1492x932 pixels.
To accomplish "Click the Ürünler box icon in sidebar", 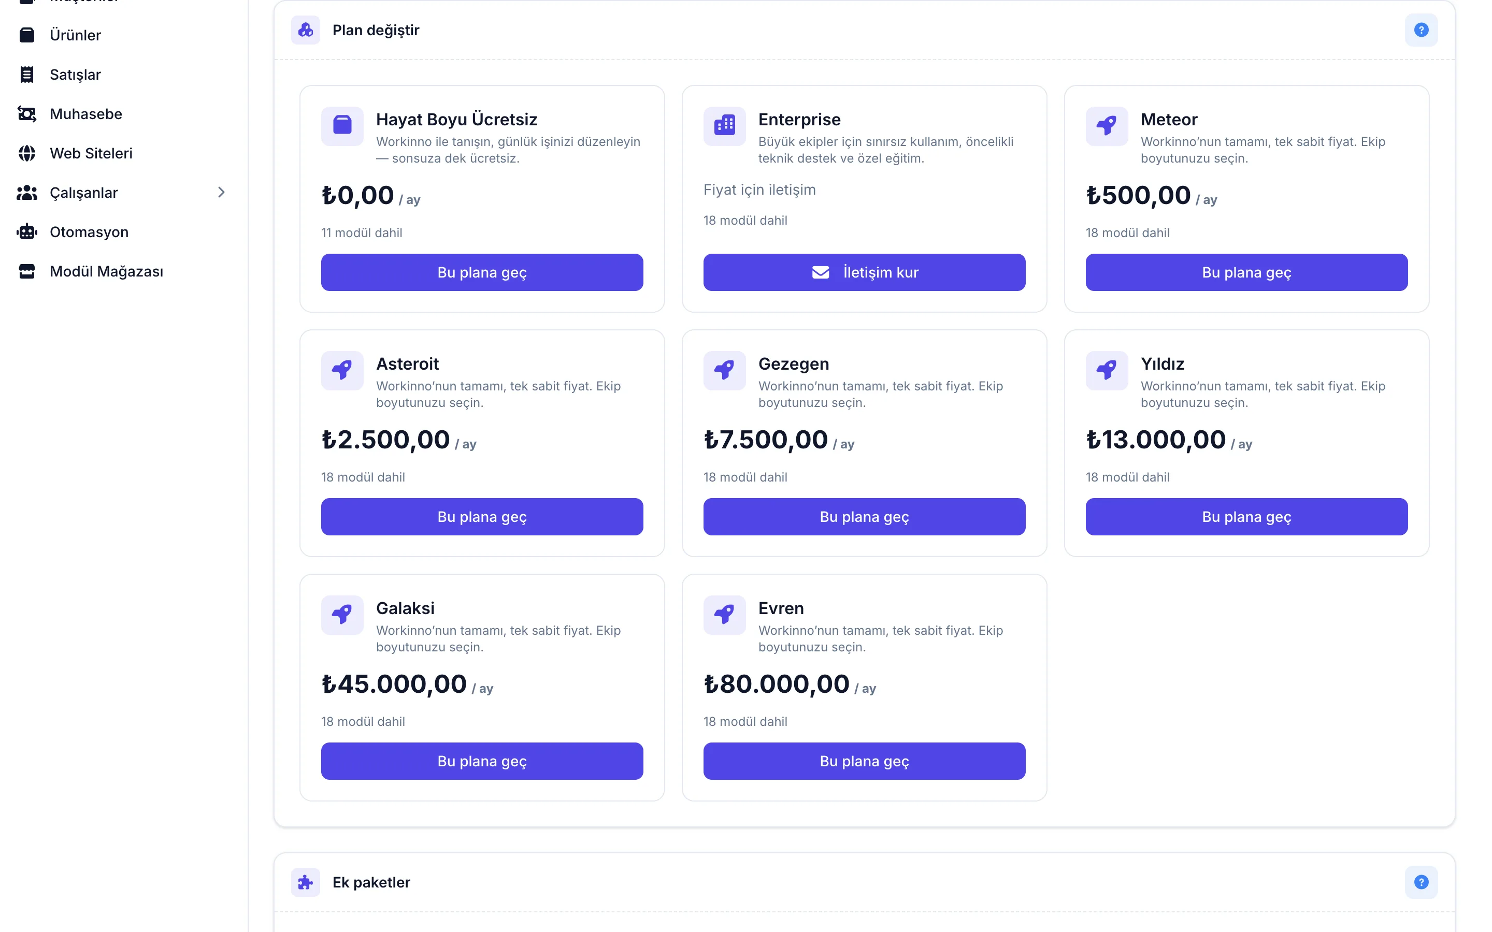I will [x=26, y=35].
